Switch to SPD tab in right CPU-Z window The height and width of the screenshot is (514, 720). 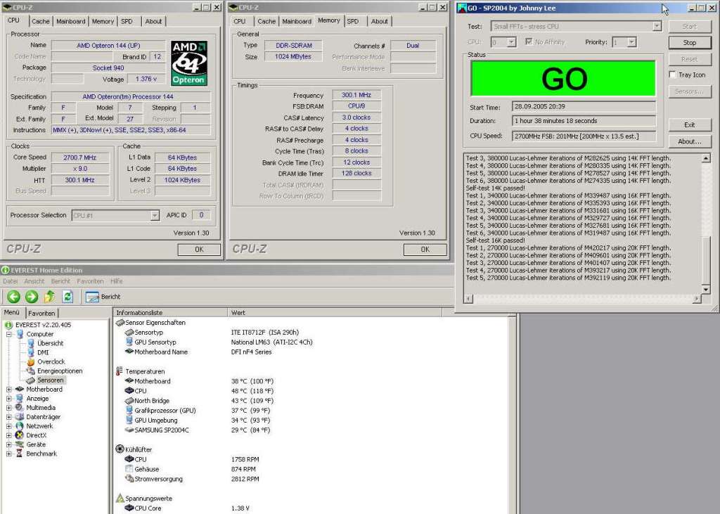pyautogui.click(x=353, y=22)
